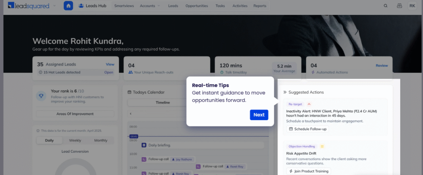The height and width of the screenshot is (175, 423).
Task: Click the search magnifier icon
Action: 386,6
